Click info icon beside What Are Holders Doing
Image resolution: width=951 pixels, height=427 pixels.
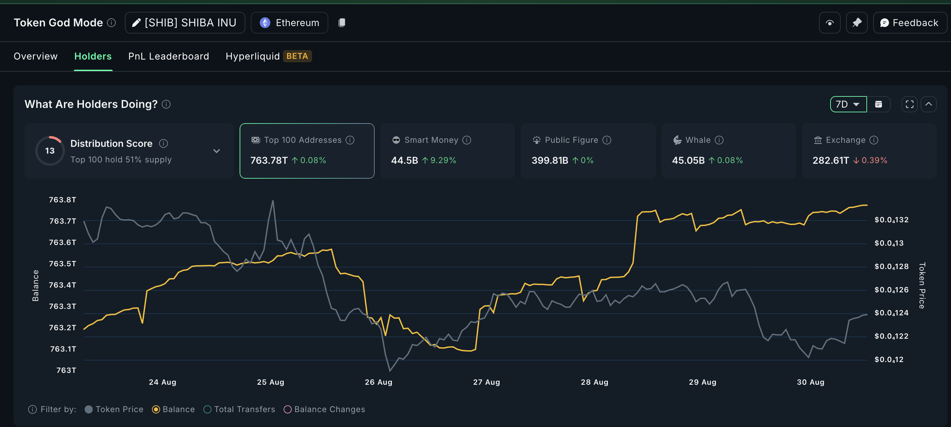tap(166, 105)
